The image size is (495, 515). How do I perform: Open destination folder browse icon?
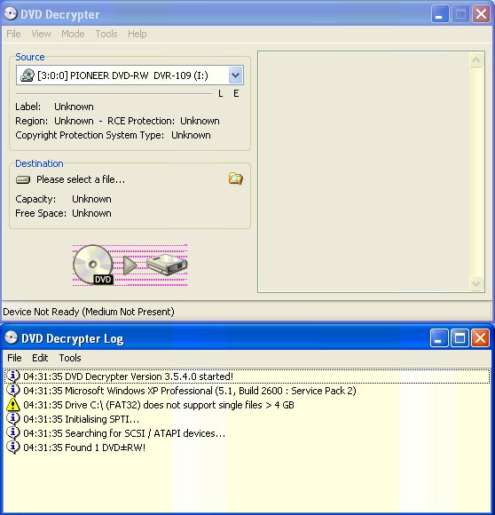pyautogui.click(x=236, y=178)
